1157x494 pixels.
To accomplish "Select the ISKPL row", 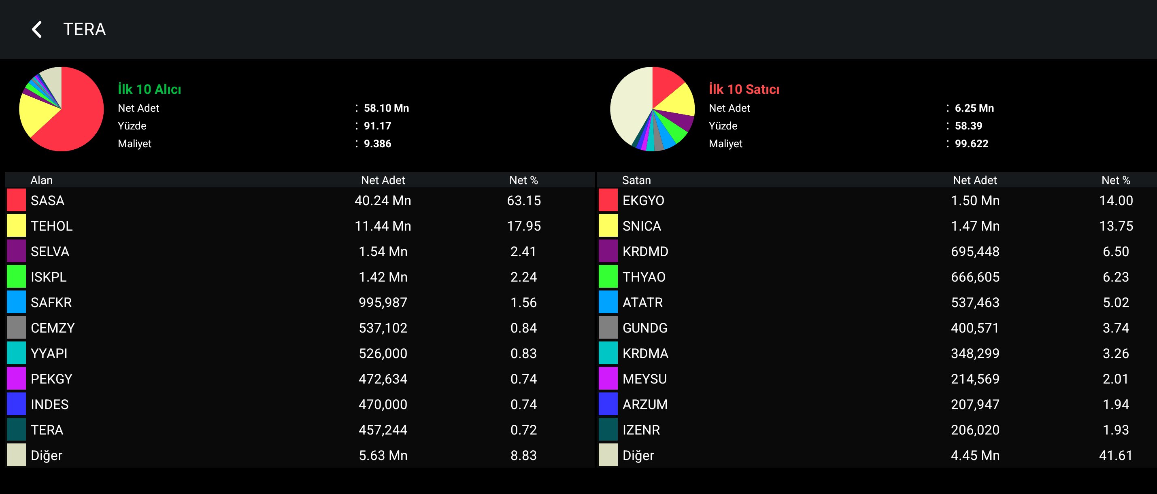I will click(49, 277).
